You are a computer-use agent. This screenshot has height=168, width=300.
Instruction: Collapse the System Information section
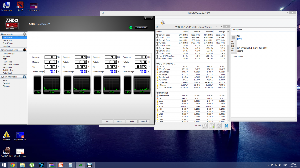(1, 77)
